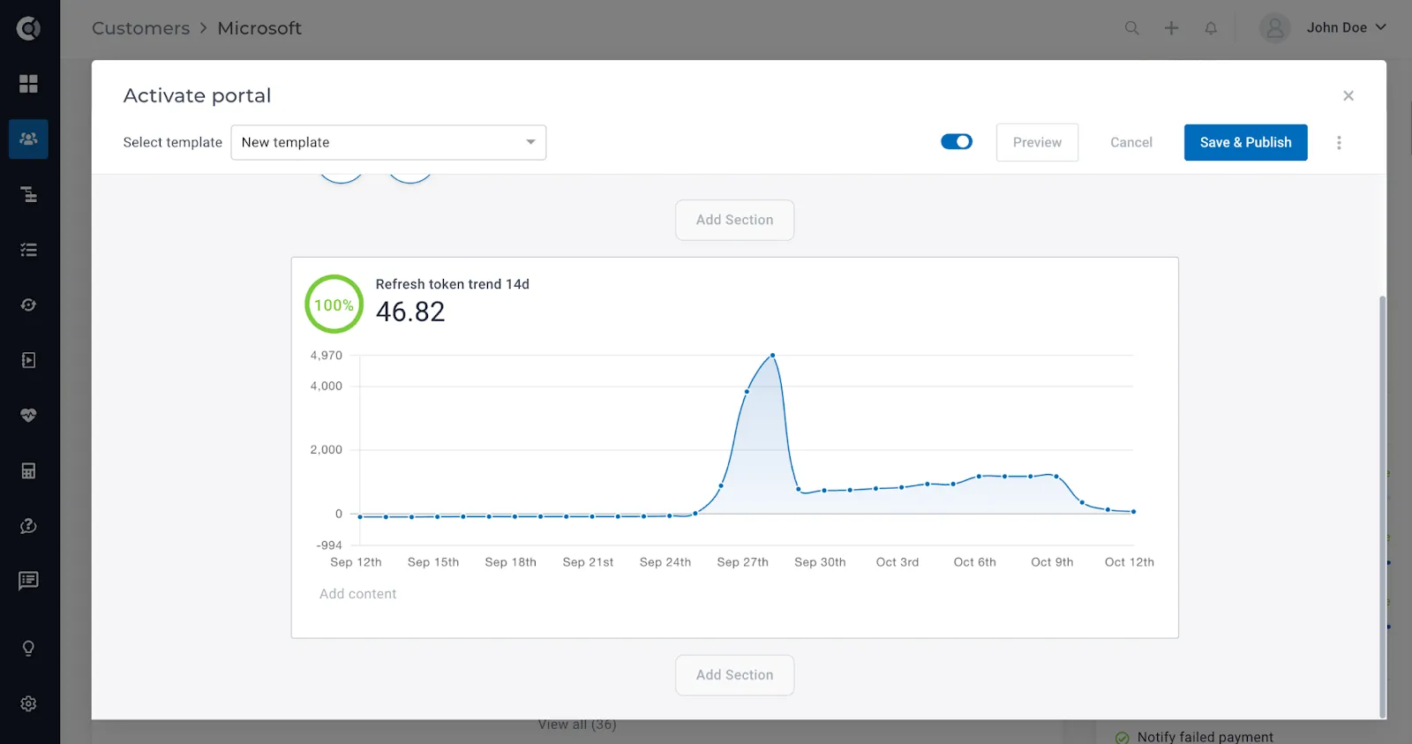Click the app logo at top of sidebar
The image size is (1412, 744).
(x=28, y=28)
